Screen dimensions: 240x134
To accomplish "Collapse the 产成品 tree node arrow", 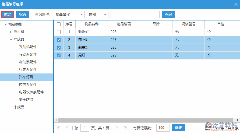I will (x=11, y=39).
